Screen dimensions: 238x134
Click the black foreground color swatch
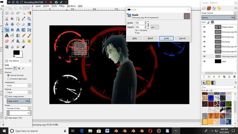(16, 52)
